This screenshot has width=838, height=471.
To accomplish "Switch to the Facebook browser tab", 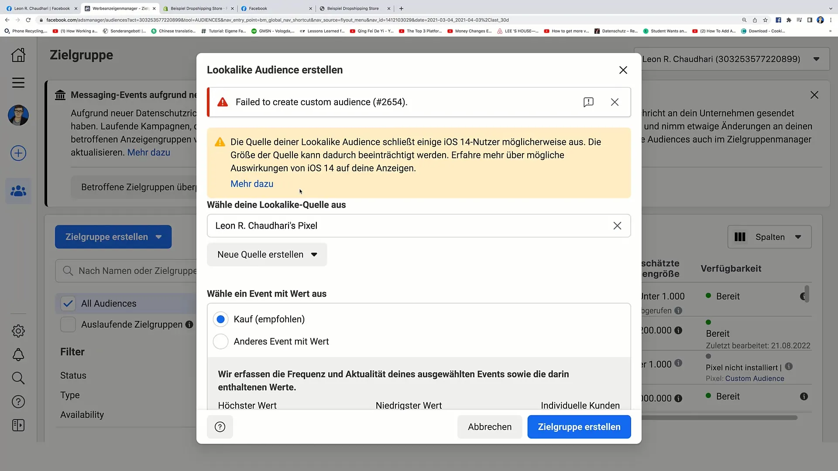I will 277,8.
